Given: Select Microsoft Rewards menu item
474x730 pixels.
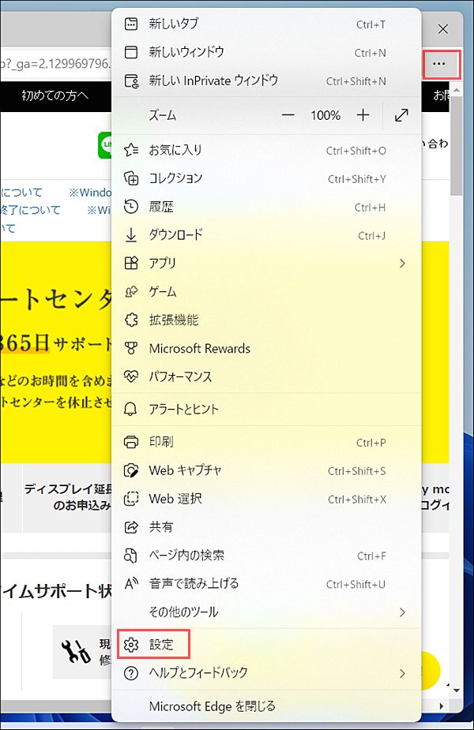Looking at the screenshot, I should pyautogui.click(x=266, y=348).
